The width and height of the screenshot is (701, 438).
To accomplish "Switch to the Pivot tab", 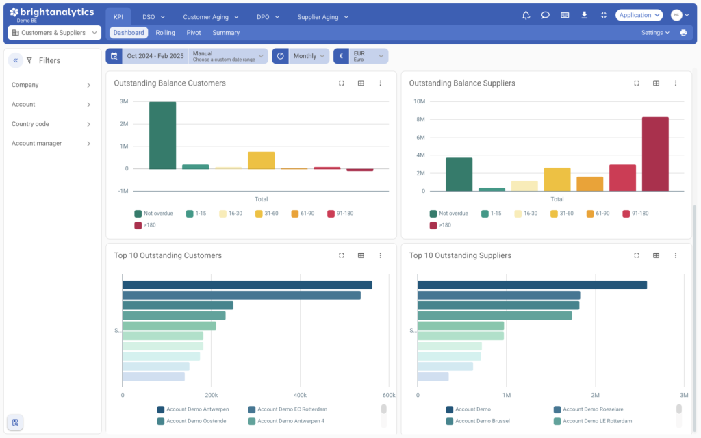I will point(194,33).
